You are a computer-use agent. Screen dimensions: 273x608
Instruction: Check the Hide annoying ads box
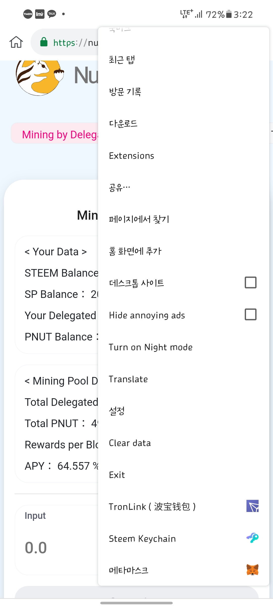coord(251,314)
